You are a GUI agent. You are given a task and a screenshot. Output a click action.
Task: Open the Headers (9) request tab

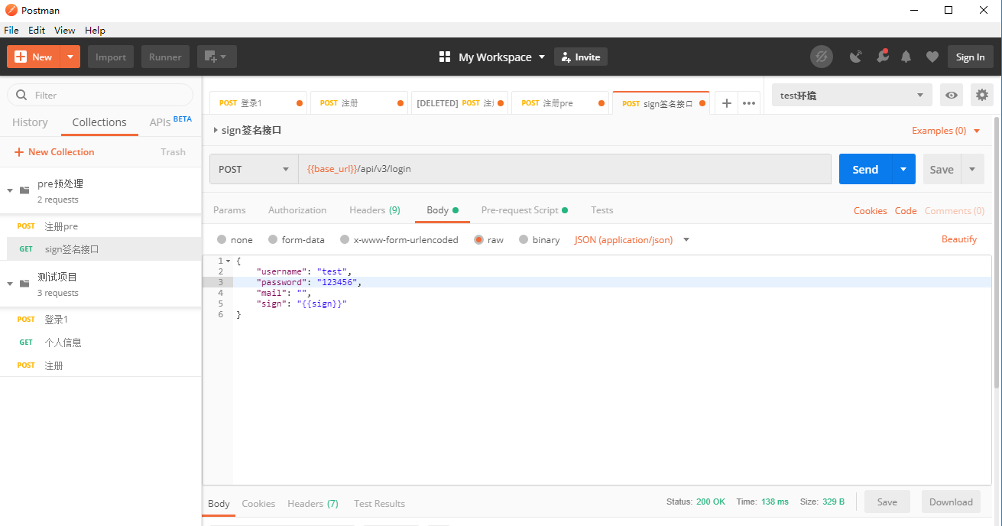(x=375, y=210)
